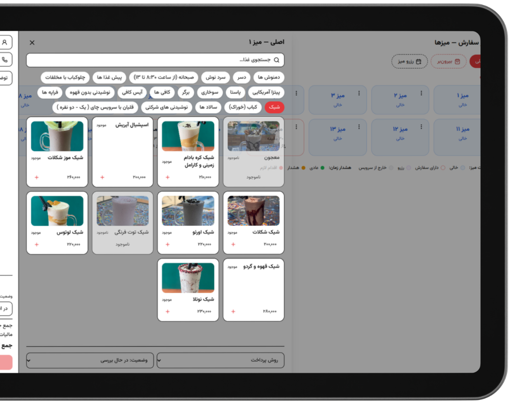Select table card «میز ۲» in the tables view

tap(400, 100)
